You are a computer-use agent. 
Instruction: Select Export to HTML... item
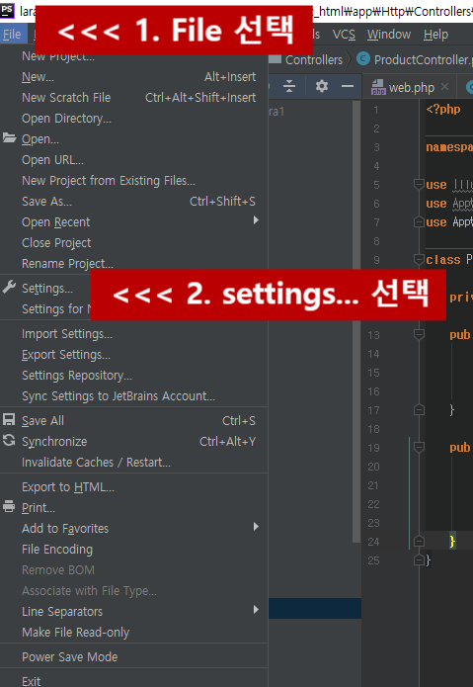click(134, 487)
